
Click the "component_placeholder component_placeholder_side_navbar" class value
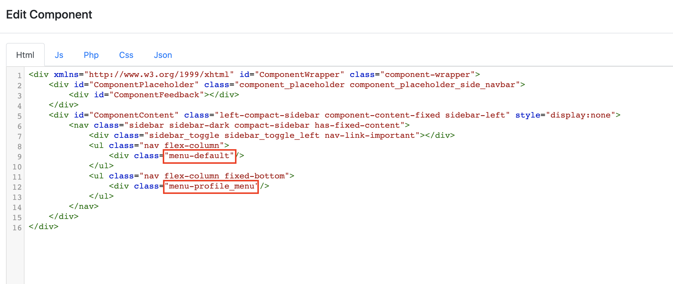coord(377,85)
